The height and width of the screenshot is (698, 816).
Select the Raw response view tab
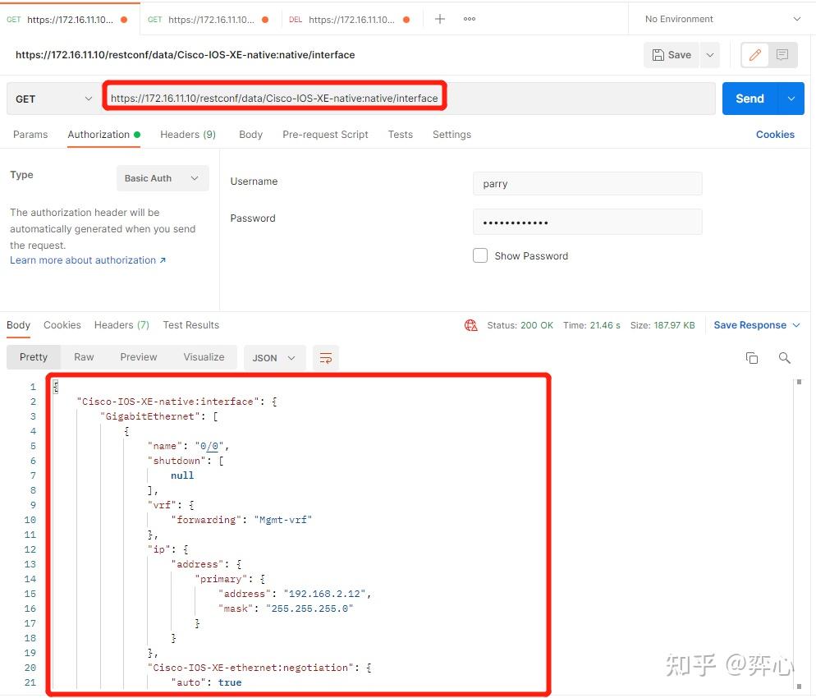pos(84,356)
